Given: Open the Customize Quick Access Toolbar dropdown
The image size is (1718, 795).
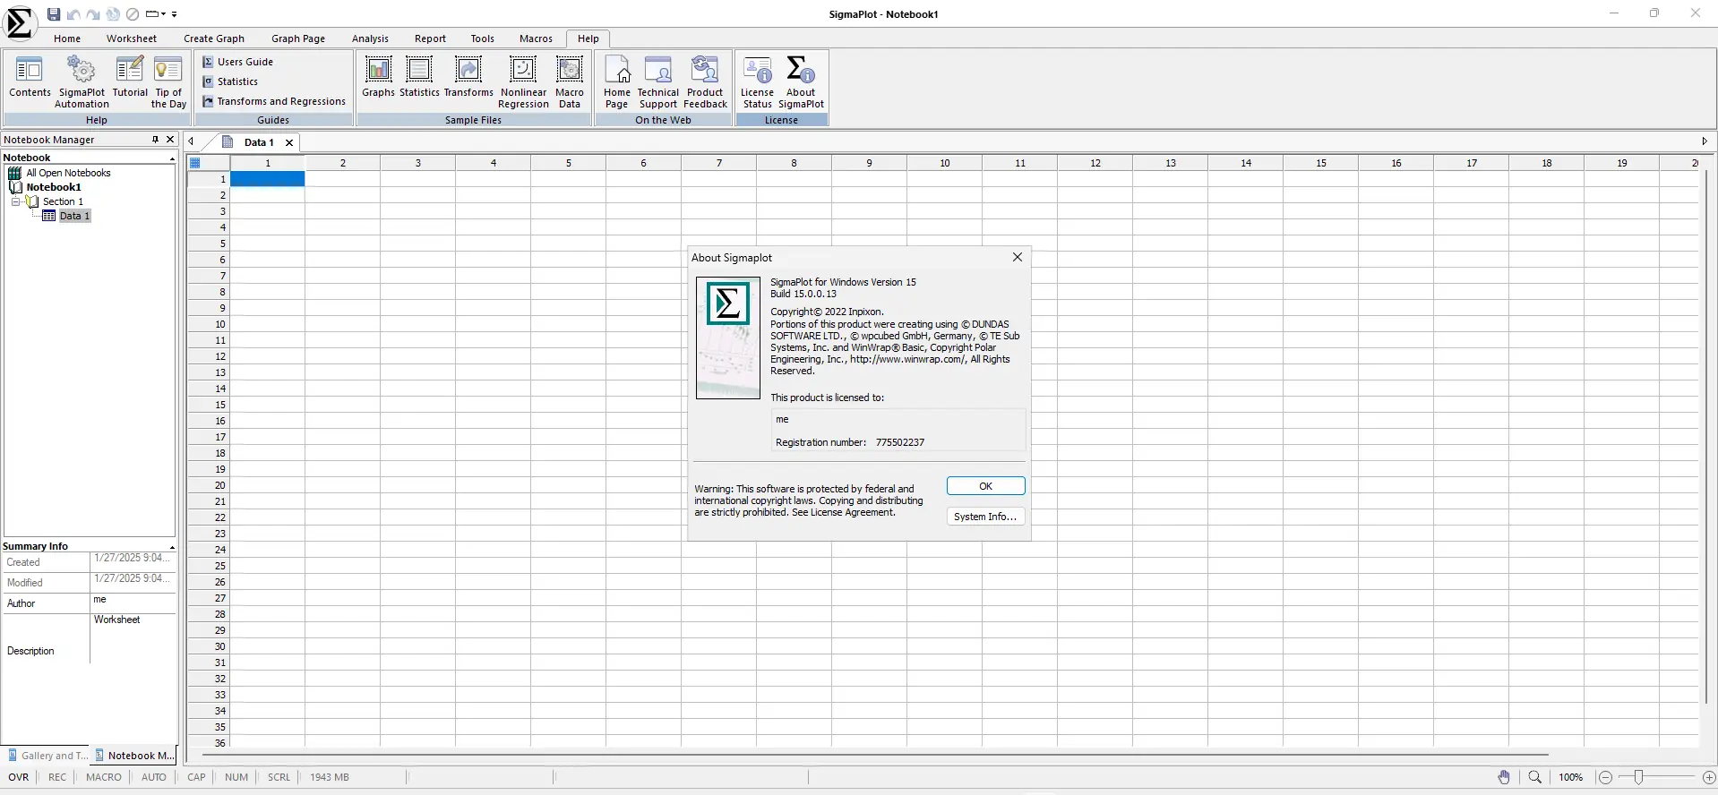Looking at the screenshot, I should 174,14.
